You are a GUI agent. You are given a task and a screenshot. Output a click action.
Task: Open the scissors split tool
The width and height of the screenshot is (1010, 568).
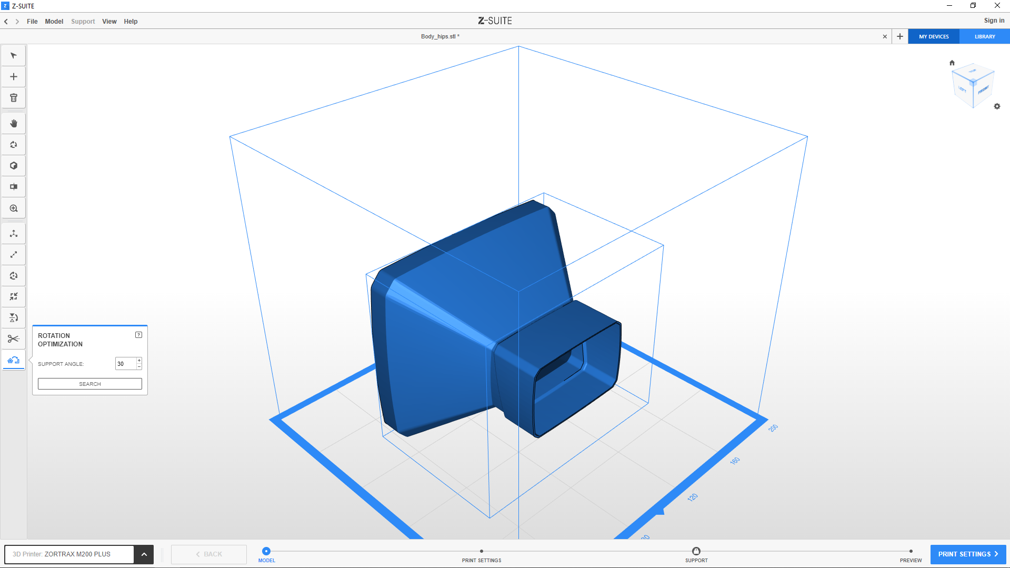[14, 338]
